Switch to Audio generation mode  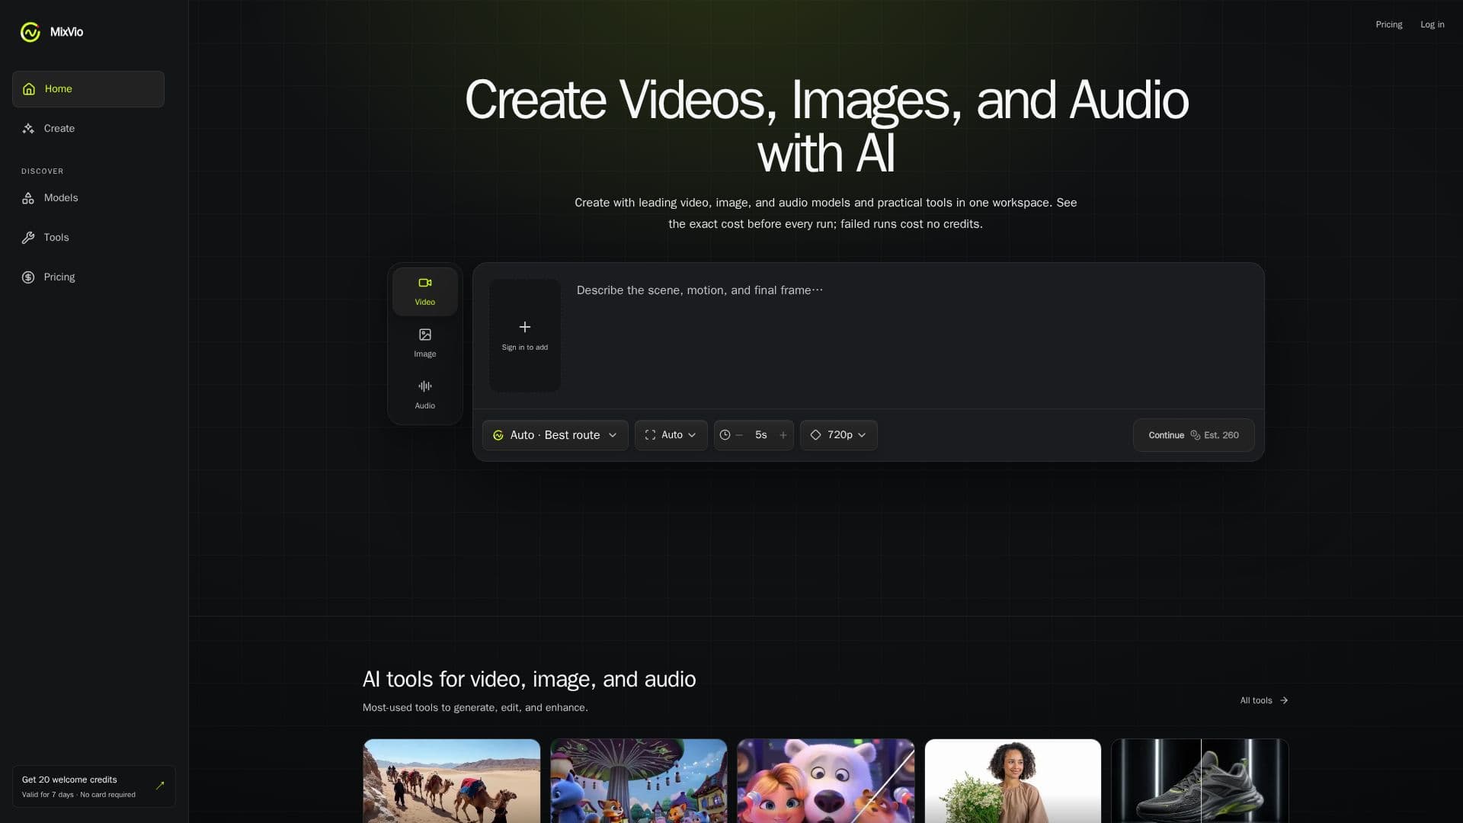click(x=425, y=395)
